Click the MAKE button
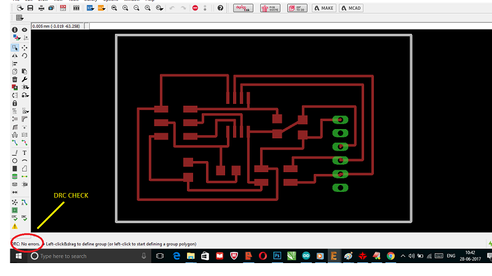The height and width of the screenshot is (276, 492). point(324,8)
